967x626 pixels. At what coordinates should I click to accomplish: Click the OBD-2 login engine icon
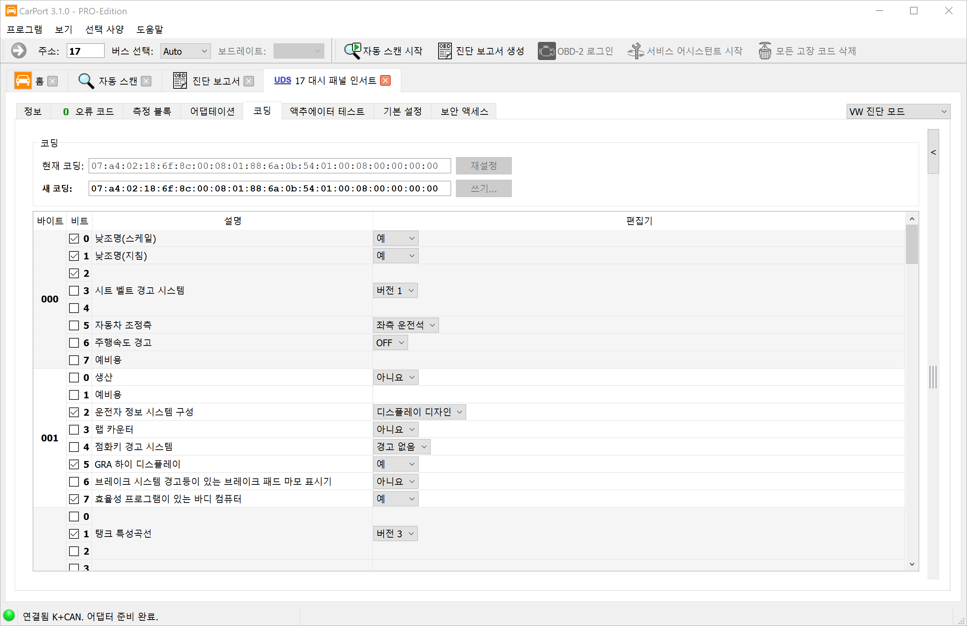pos(547,51)
